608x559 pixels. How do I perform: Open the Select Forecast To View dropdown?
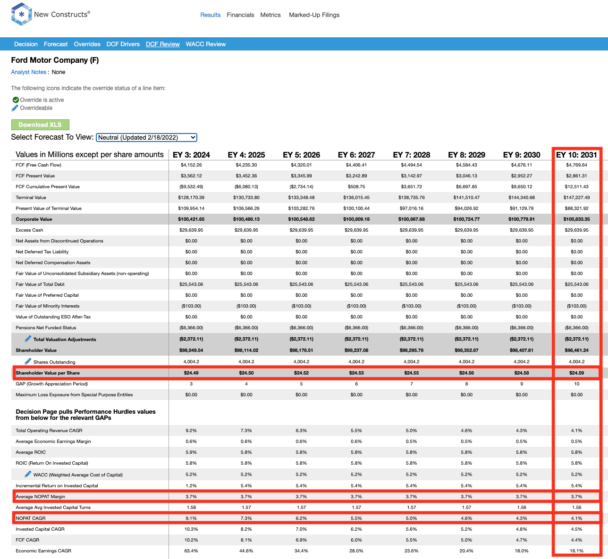(146, 137)
